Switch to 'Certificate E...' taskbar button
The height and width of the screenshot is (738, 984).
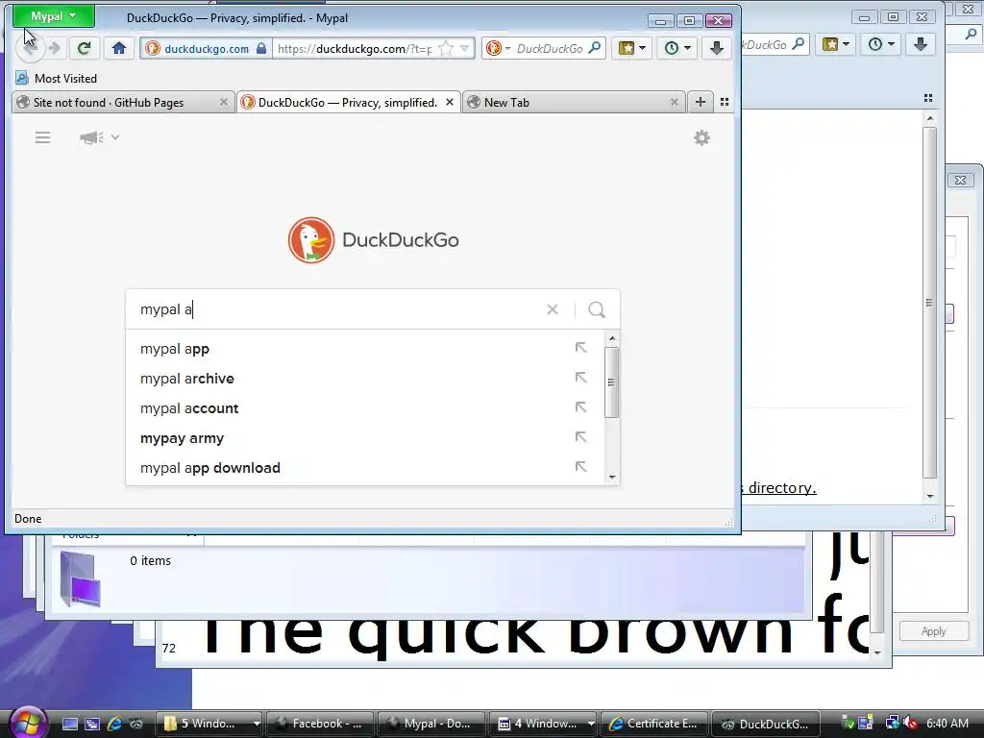point(654,724)
